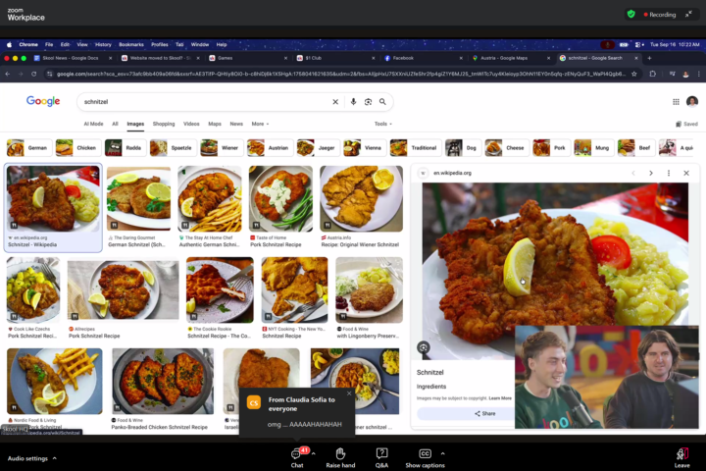Open Chrome extensions puzzle icon

coord(652,74)
